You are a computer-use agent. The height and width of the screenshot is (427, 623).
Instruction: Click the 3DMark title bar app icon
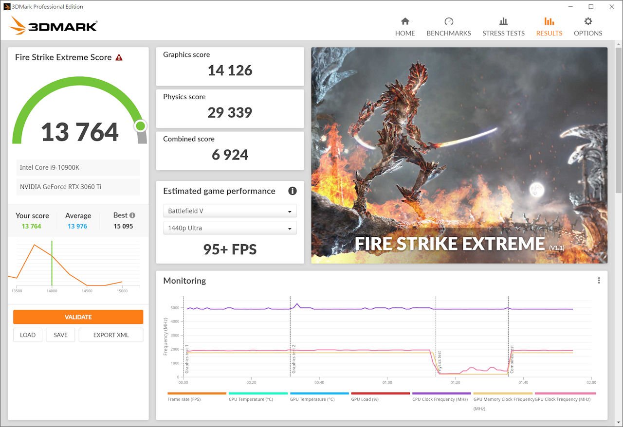7,7
